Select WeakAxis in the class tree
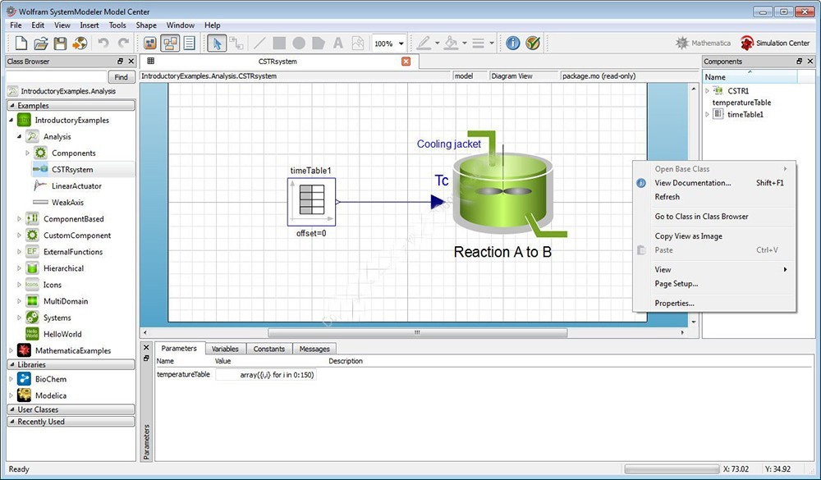The image size is (821, 480). 67,202
